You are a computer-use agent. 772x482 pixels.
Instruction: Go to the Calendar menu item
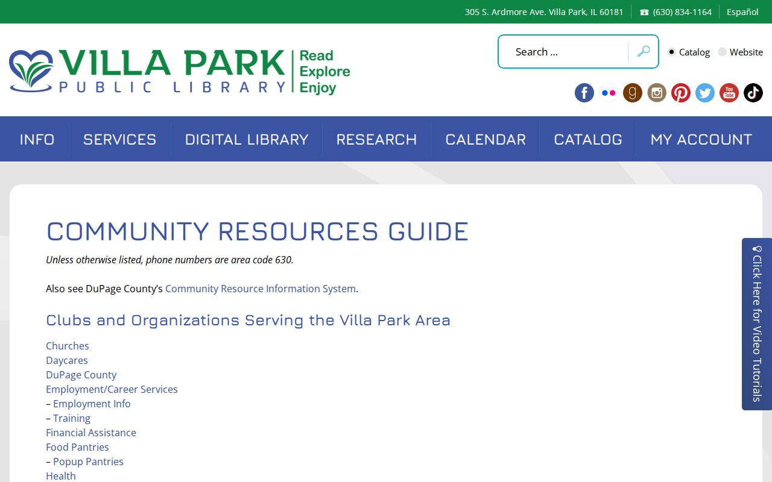(486, 139)
